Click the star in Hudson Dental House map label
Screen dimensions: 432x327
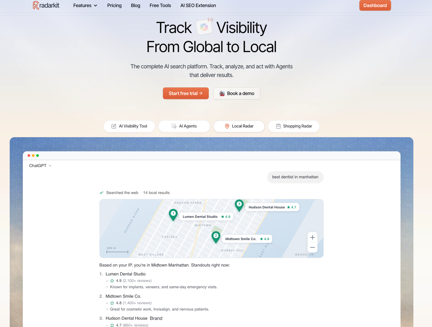click(289, 207)
